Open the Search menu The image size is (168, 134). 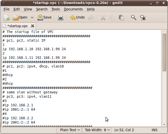click(x=42, y=9)
